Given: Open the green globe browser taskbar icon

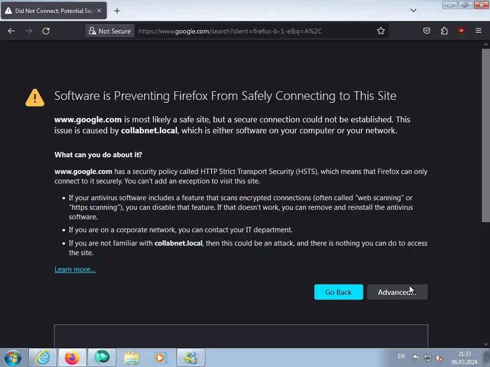Looking at the screenshot, I should [102, 357].
